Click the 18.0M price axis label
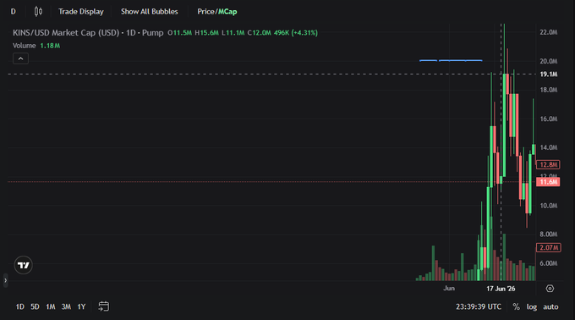Screen dimensions: 575x320 [549, 90]
